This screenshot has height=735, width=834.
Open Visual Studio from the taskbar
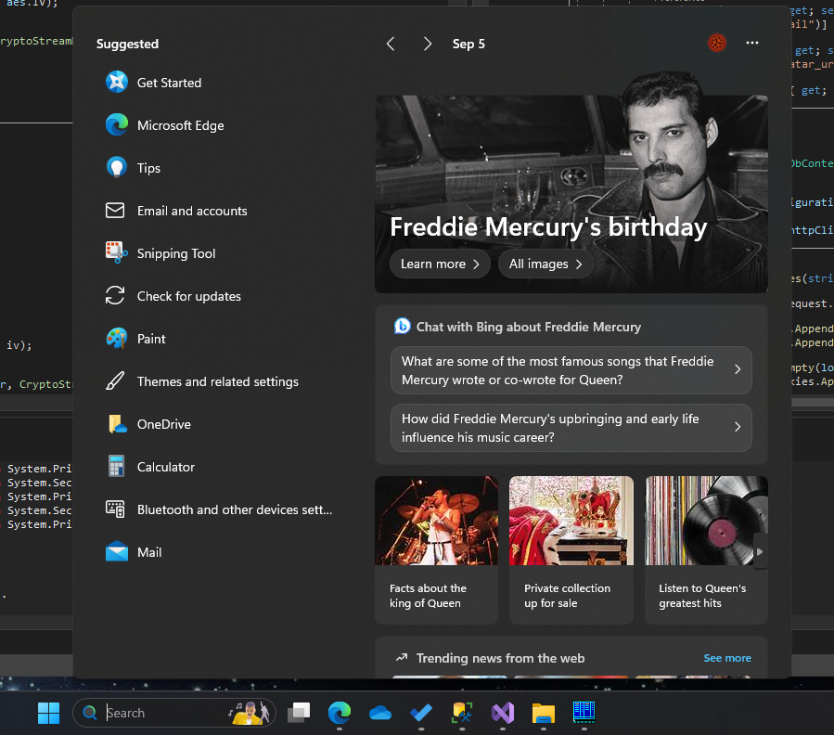coord(503,713)
